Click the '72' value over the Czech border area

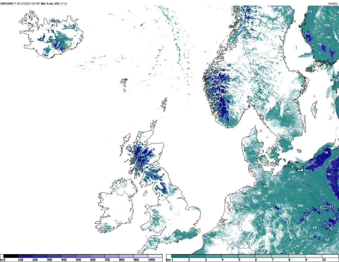click(x=306, y=217)
